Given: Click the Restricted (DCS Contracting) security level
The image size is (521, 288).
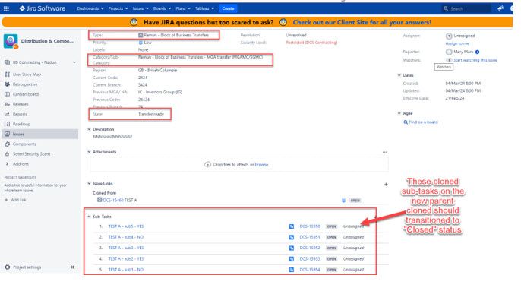Looking at the screenshot, I should 311,43.
